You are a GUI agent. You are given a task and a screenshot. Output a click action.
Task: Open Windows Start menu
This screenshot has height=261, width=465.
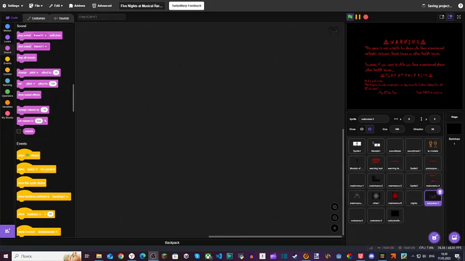click(5, 256)
